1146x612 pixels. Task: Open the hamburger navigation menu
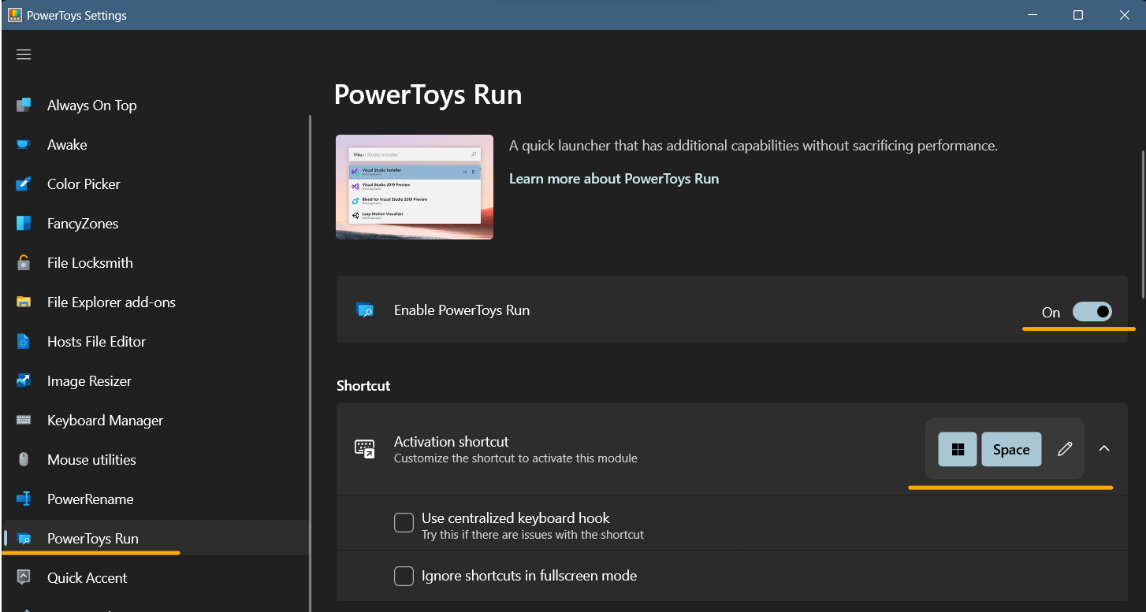[24, 54]
